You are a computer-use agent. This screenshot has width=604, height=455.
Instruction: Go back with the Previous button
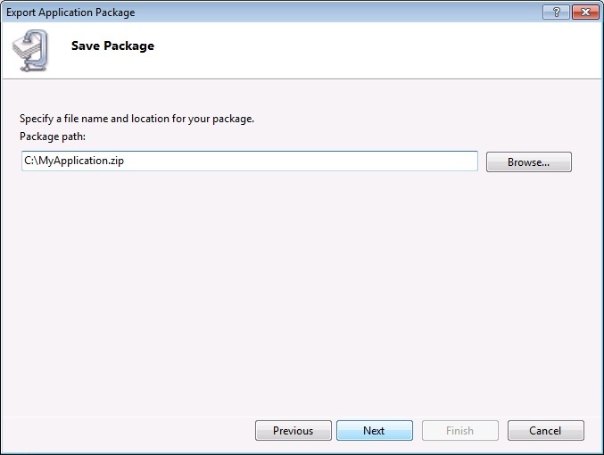(293, 431)
